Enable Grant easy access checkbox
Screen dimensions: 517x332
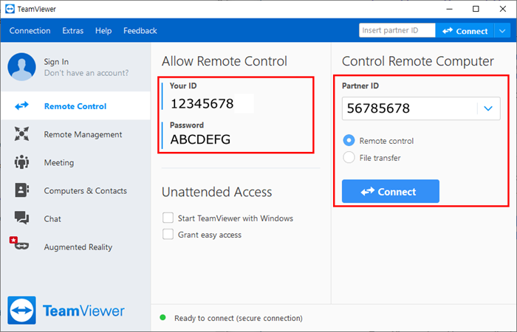[168, 234]
